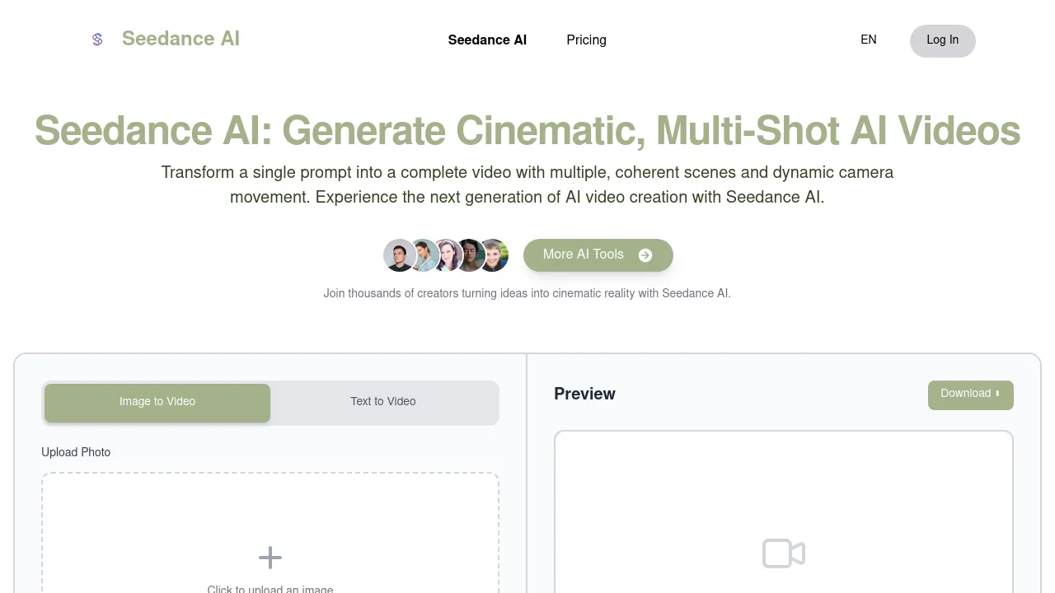
Task: Click the Seedance AI brand name link
Action: (x=181, y=39)
